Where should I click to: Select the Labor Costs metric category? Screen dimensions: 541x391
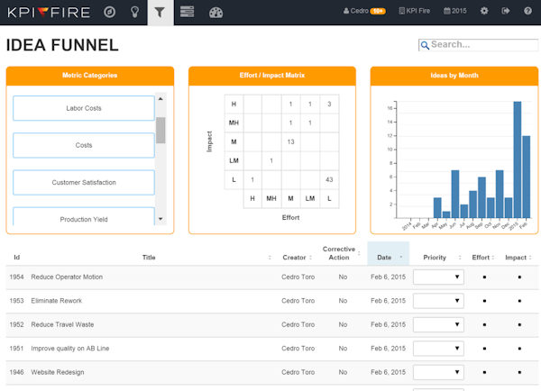point(84,108)
